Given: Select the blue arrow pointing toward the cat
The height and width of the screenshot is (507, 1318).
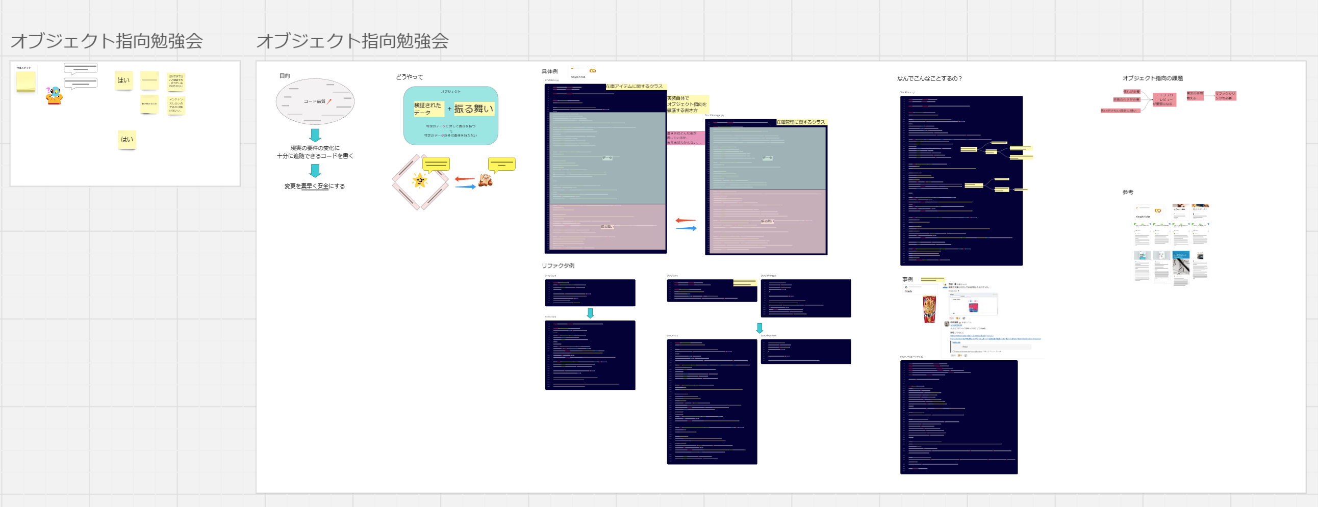Looking at the screenshot, I should [465, 187].
